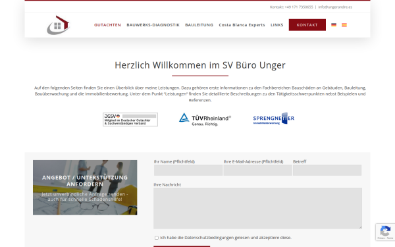
Task: Switch language via Spanish flag icon
Action: (x=344, y=25)
